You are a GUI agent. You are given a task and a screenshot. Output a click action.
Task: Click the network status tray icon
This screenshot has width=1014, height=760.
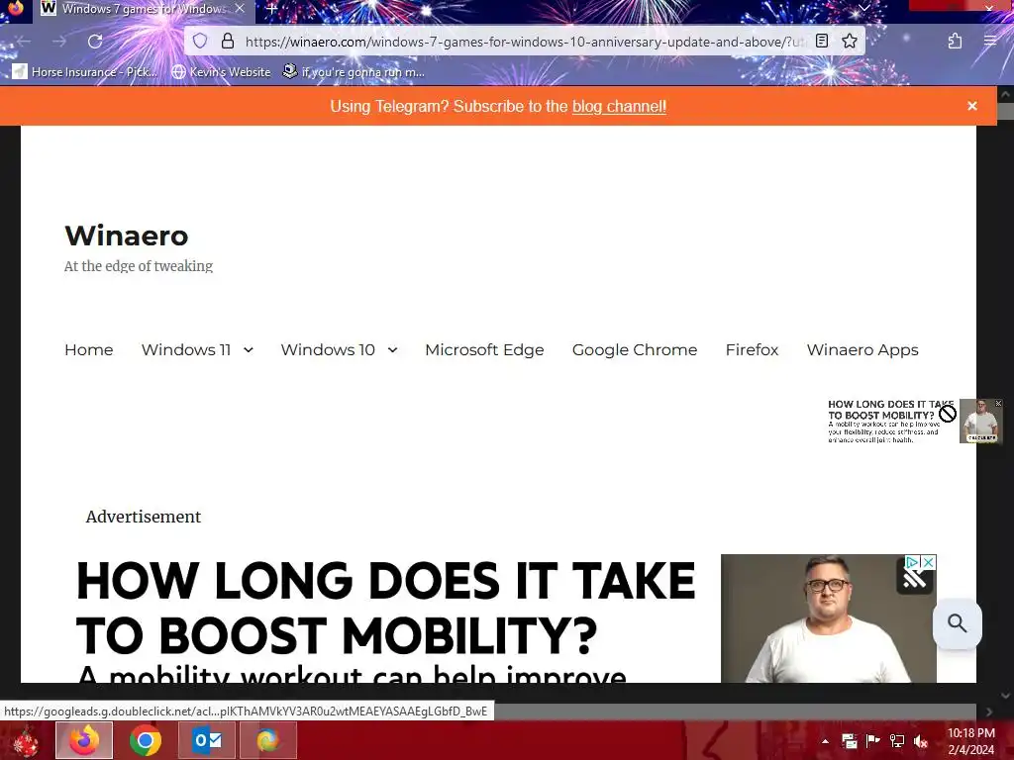pyautogui.click(x=896, y=741)
